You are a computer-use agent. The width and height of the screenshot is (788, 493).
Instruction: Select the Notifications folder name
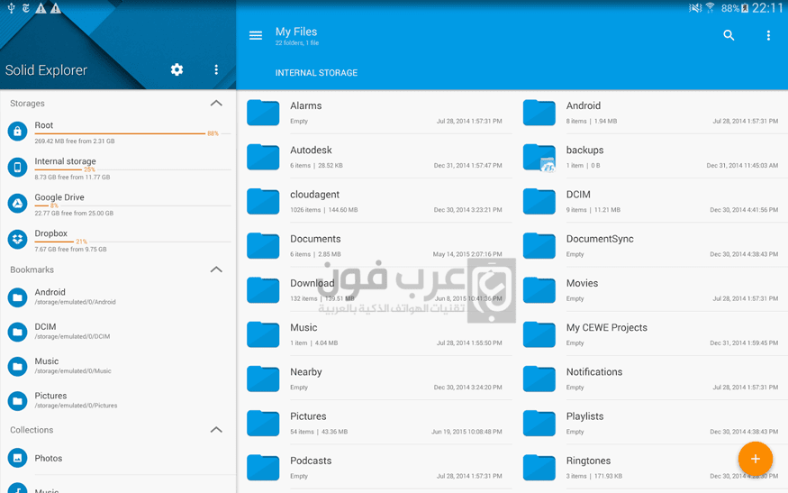tap(594, 371)
